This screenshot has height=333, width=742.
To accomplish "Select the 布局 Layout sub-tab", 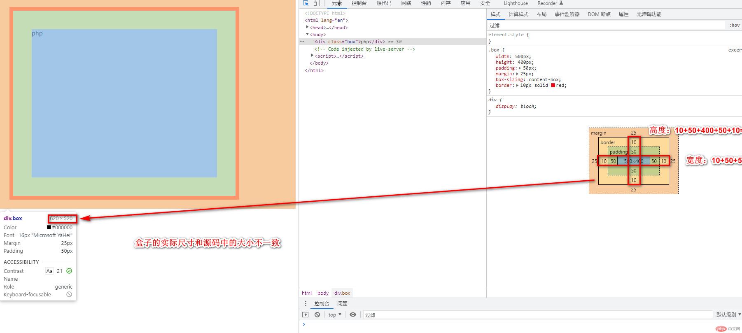I will pyautogui.click(x=541, y=14).
